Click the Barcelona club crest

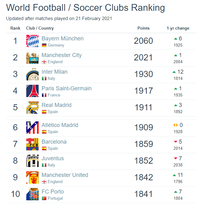point(32,144)
